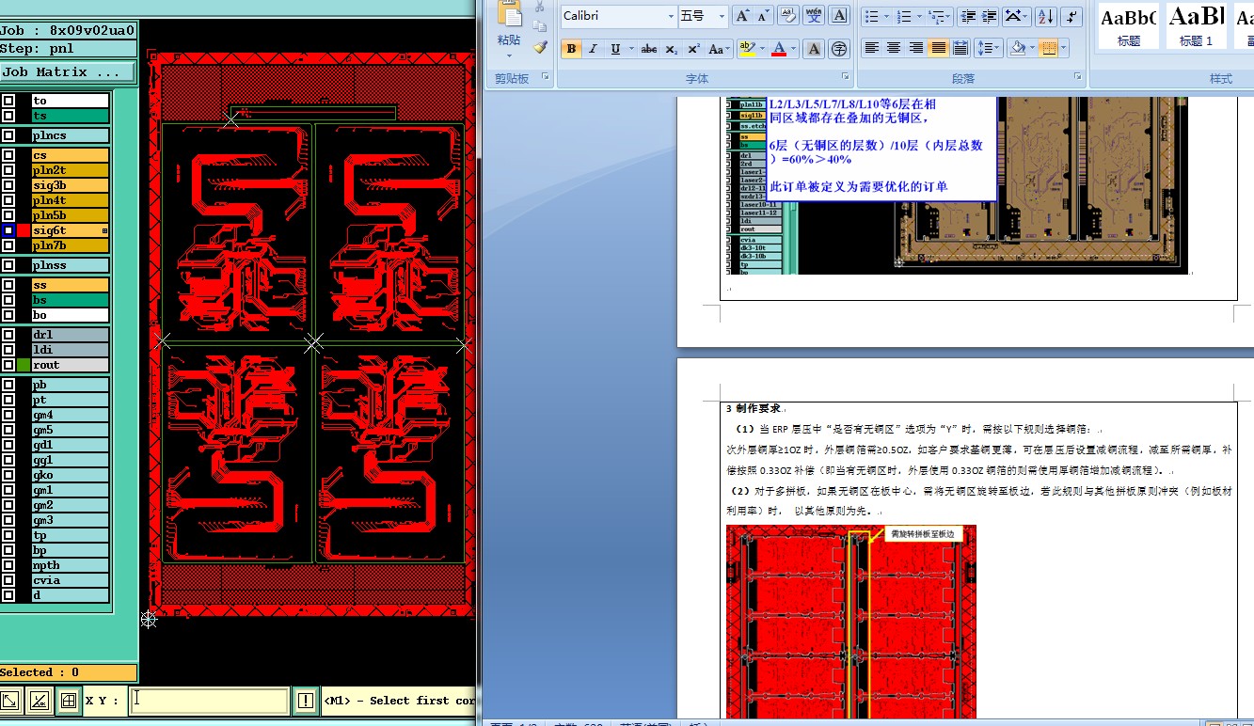Toggle Italic formatting in Word ribbon
The height and width of the screenshot is (726, 1254).
coord(594,49)
